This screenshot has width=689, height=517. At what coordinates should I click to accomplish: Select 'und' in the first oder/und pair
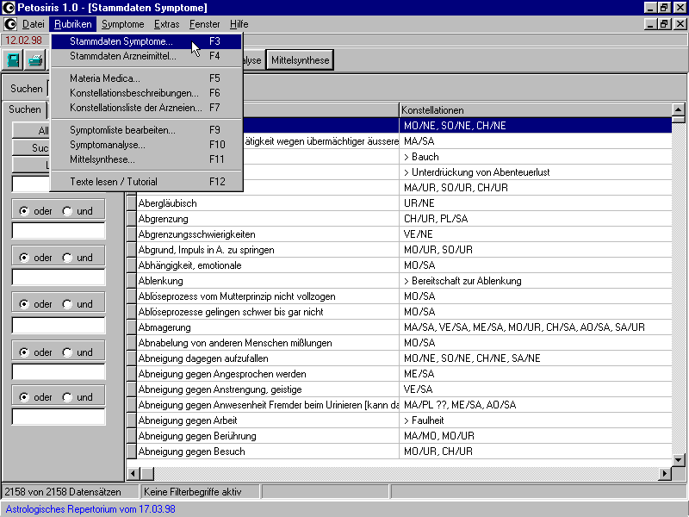point(67,211)
